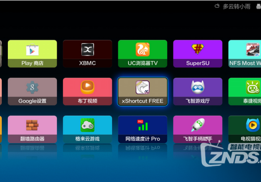
Task: Open the highlighted xShortcut FREE tile
Action: pyautogui.click(x=142, y=91)
